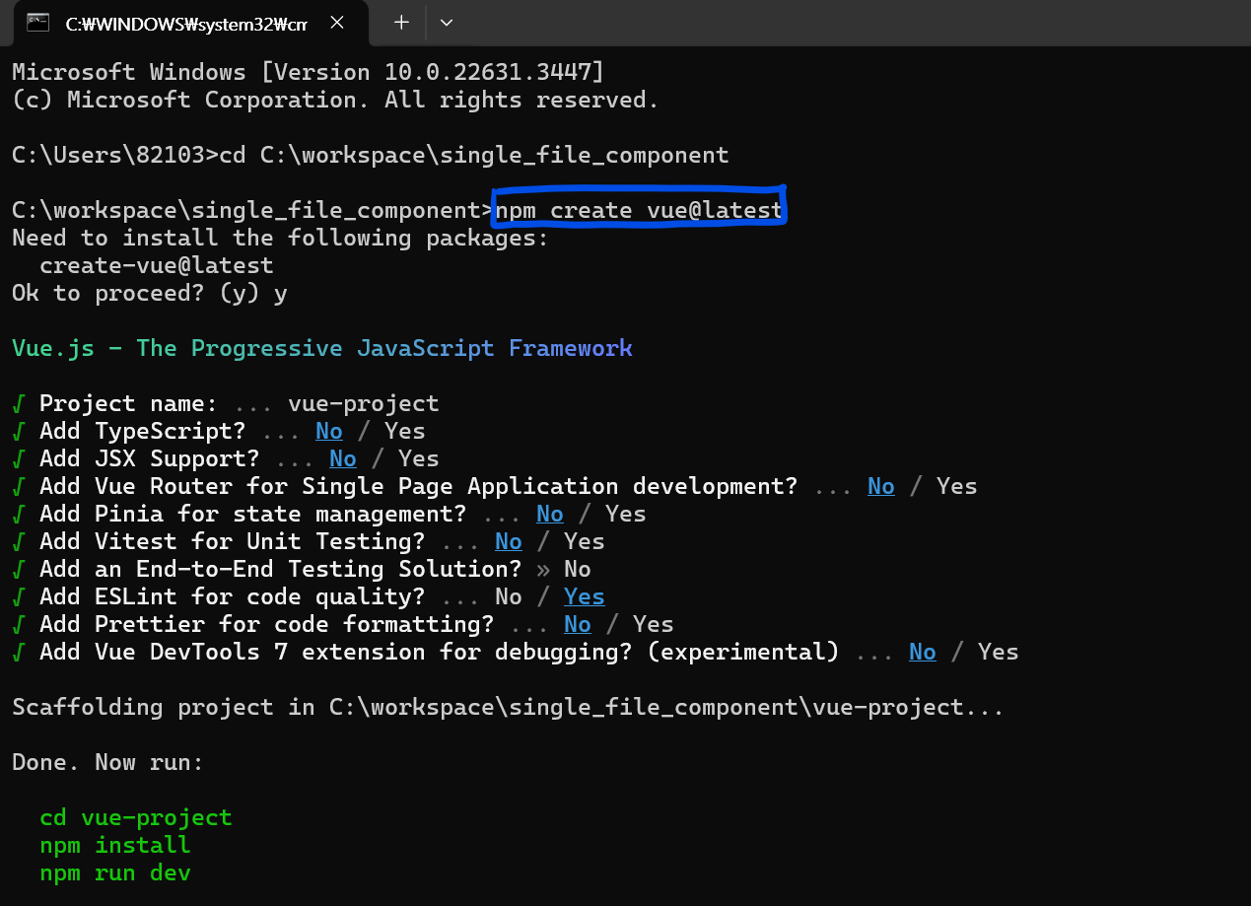Click 'Yes' option for Add Prettier
The image size is (1251, 906).
point(654,624)
